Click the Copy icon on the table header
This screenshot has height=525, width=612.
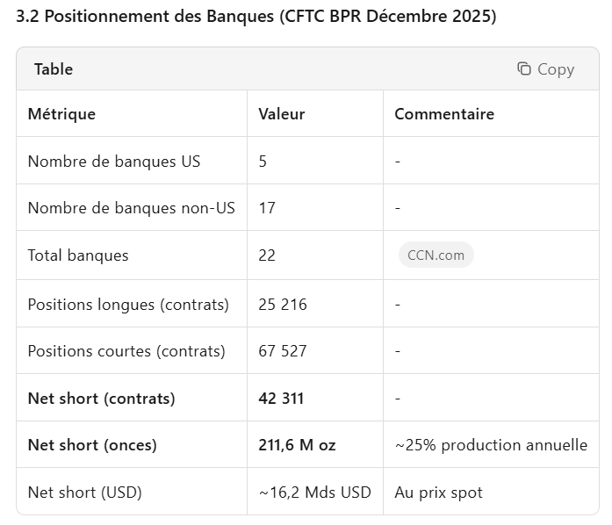524,69
